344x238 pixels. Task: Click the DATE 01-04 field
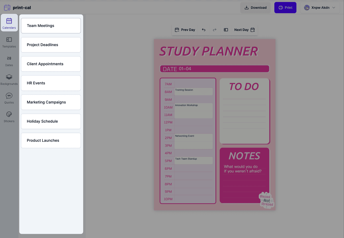pyautogui.click(x=214, y=69)
